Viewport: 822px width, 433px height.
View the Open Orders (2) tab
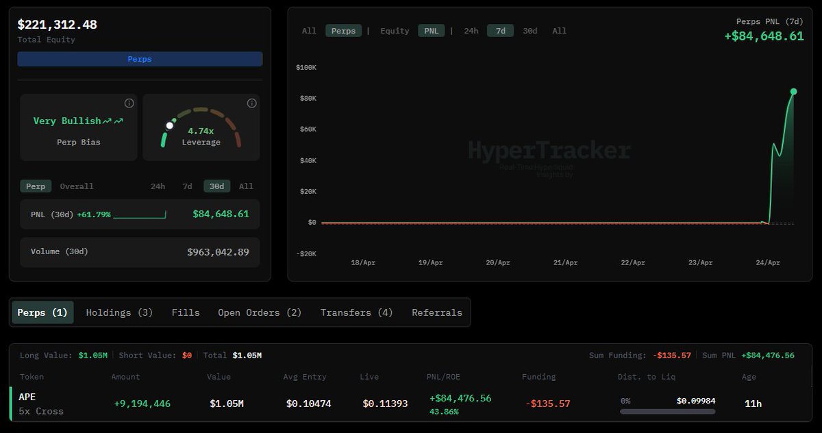click(260, 312)
